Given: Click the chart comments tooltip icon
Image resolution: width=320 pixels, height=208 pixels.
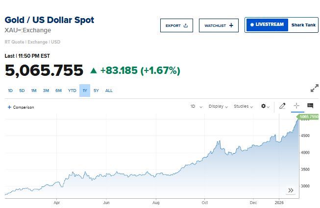Looking at the screenshot, I should [310, 106].
